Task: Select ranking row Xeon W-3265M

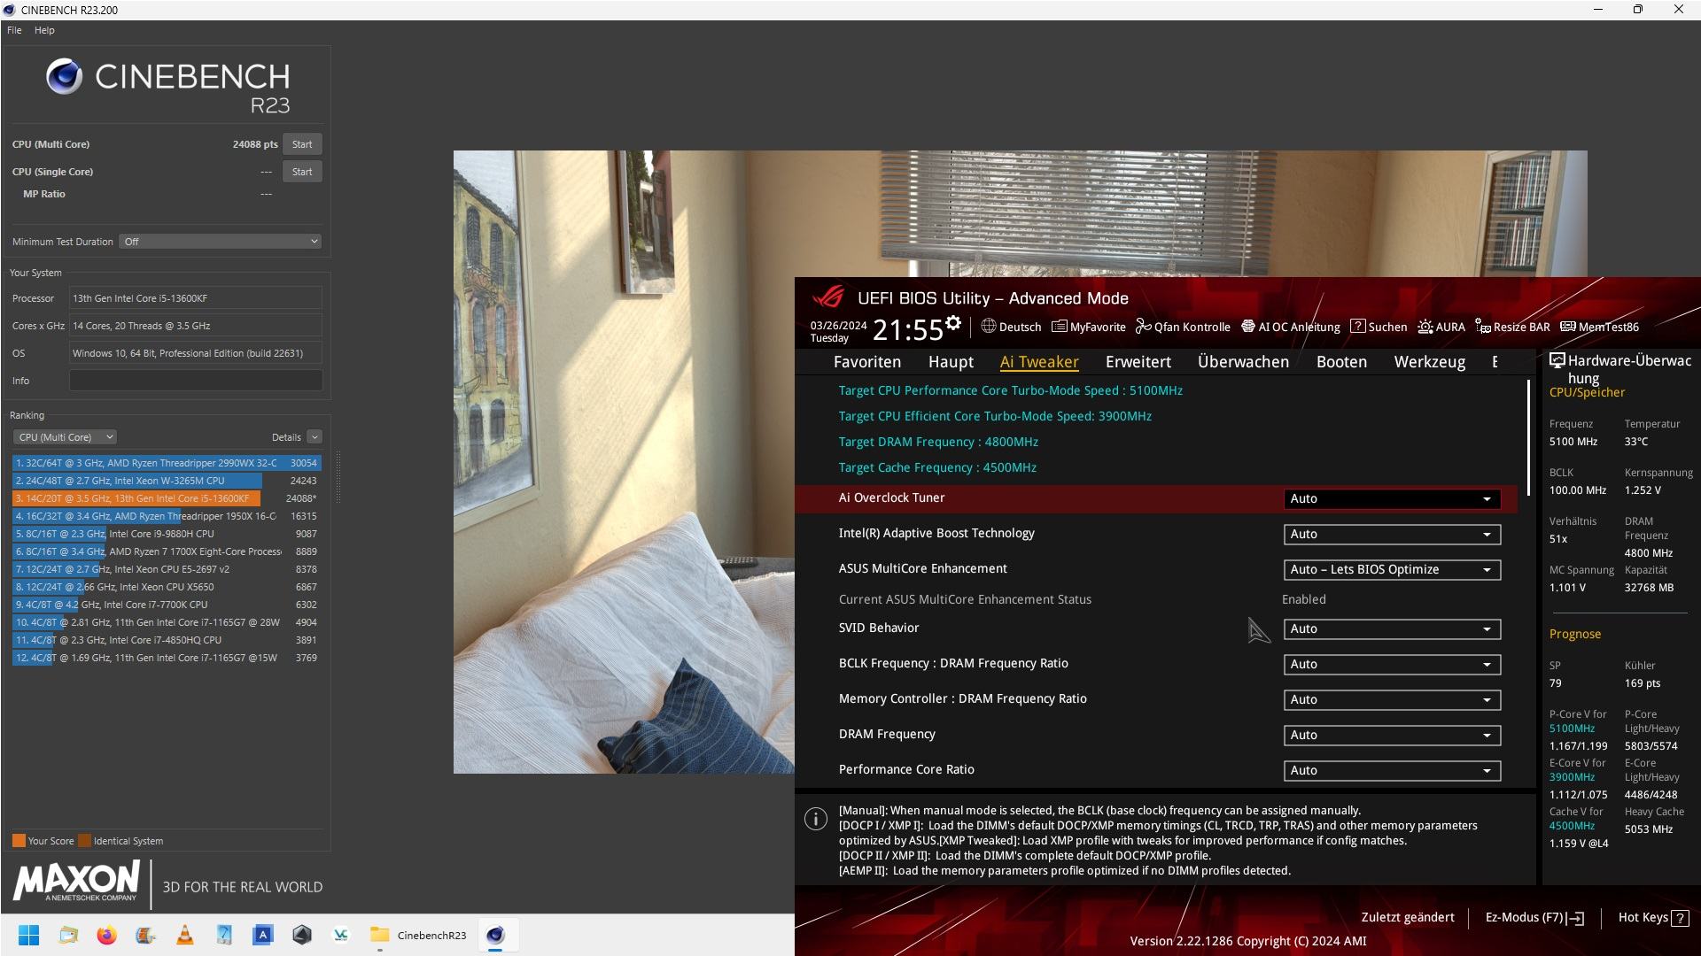Action: tap(166, 481)
